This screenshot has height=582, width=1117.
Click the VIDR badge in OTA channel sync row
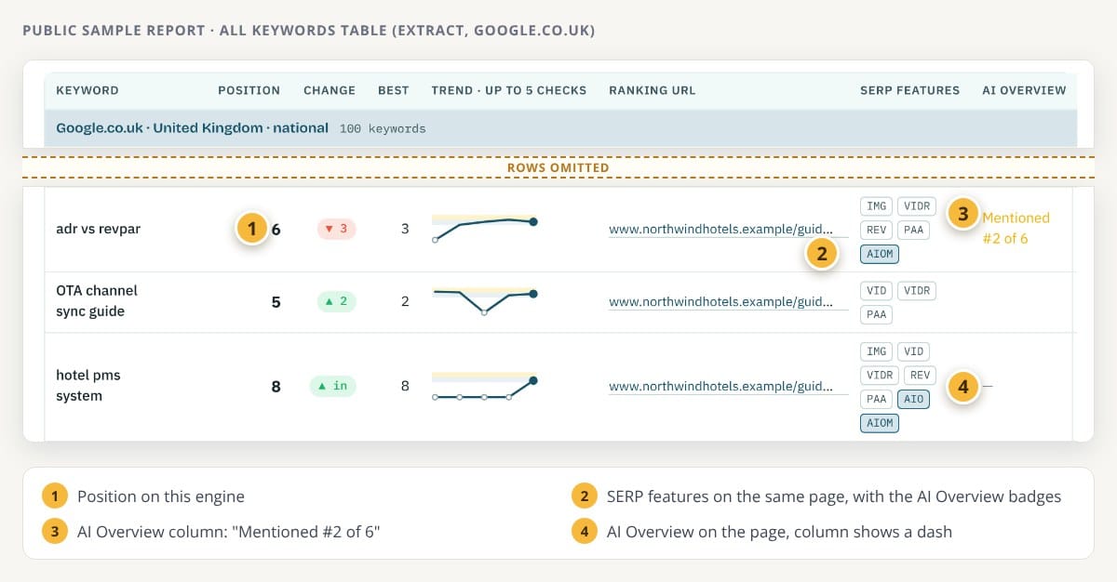(x=916, y=290)
